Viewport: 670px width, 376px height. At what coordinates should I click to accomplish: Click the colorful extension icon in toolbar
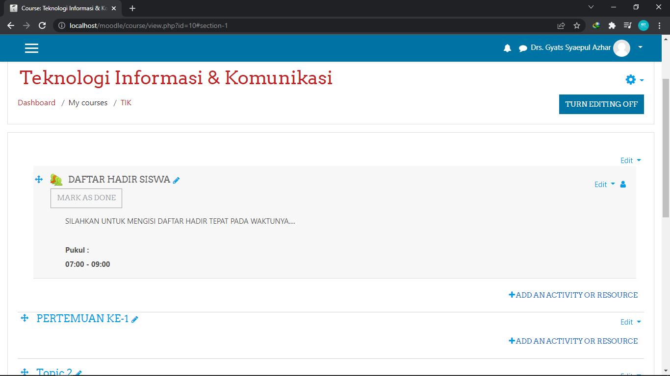pos(596,25)
